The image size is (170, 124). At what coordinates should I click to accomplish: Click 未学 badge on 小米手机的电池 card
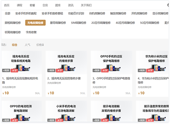(x=60, y=120)
